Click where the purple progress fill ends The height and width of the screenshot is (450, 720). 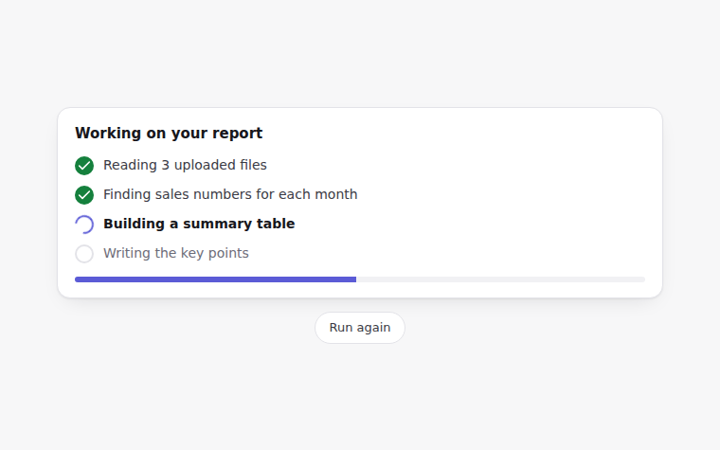coord(356,279)
